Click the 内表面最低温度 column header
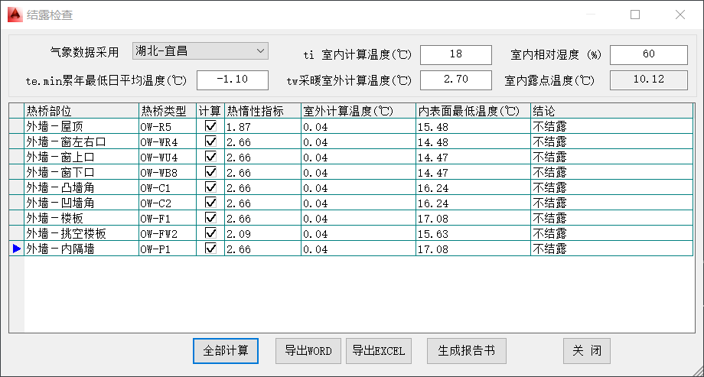The width and height of the screenshot is (704, 377). (x=473, y=111)
